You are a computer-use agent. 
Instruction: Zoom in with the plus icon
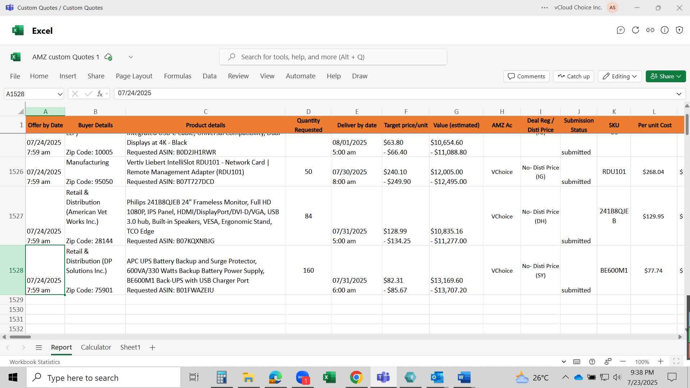tap(661, 361)
